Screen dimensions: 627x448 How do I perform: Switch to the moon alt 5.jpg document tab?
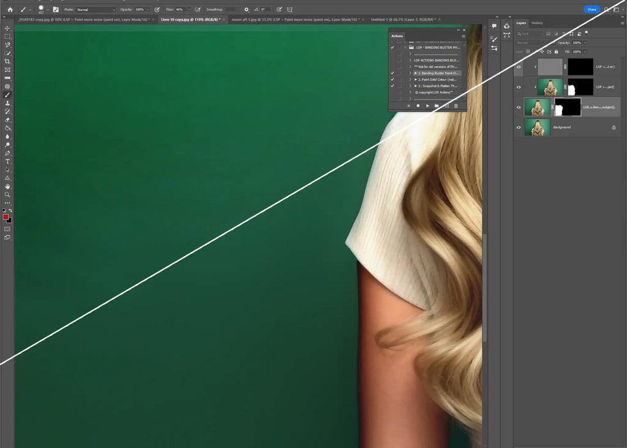[x=295, y=20]
